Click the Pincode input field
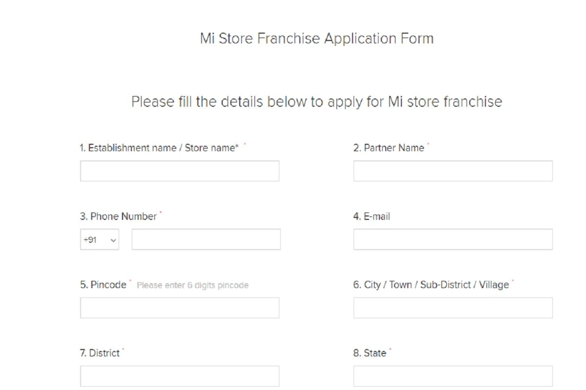The height and width of the screenshot is (390, 586). (179, 307)
